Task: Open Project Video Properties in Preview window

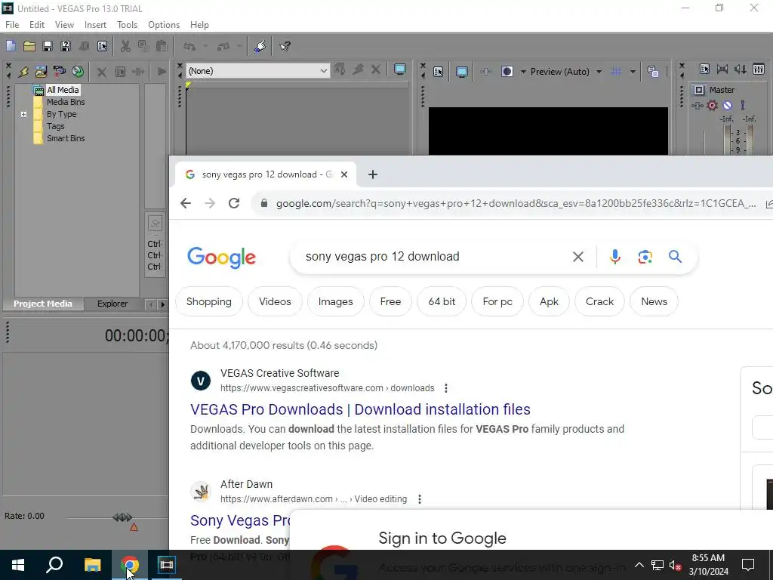Action: click(438, 72)
